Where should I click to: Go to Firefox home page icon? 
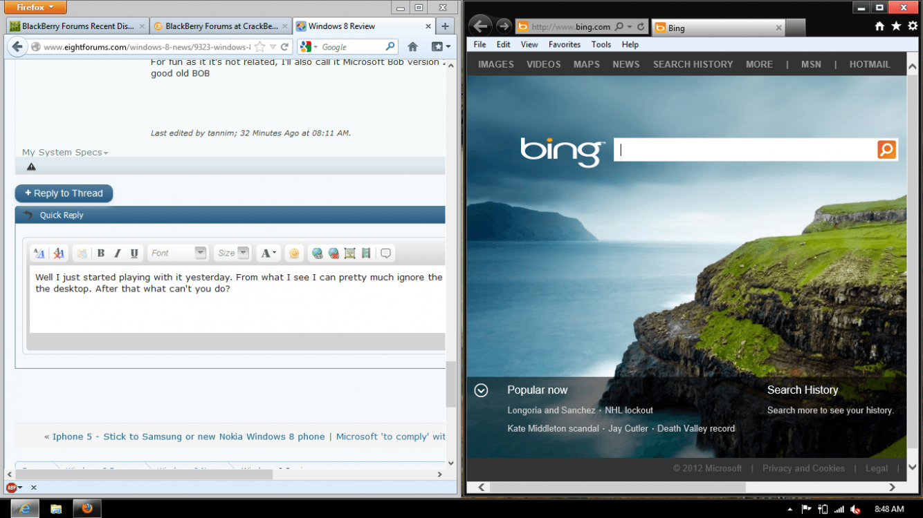pos(413,47)
